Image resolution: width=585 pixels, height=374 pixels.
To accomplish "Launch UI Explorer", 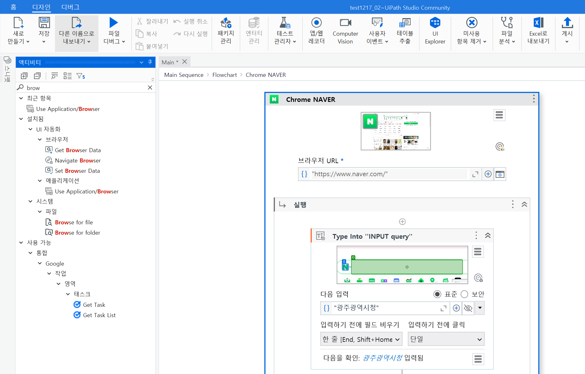I will tap(435, 31).
